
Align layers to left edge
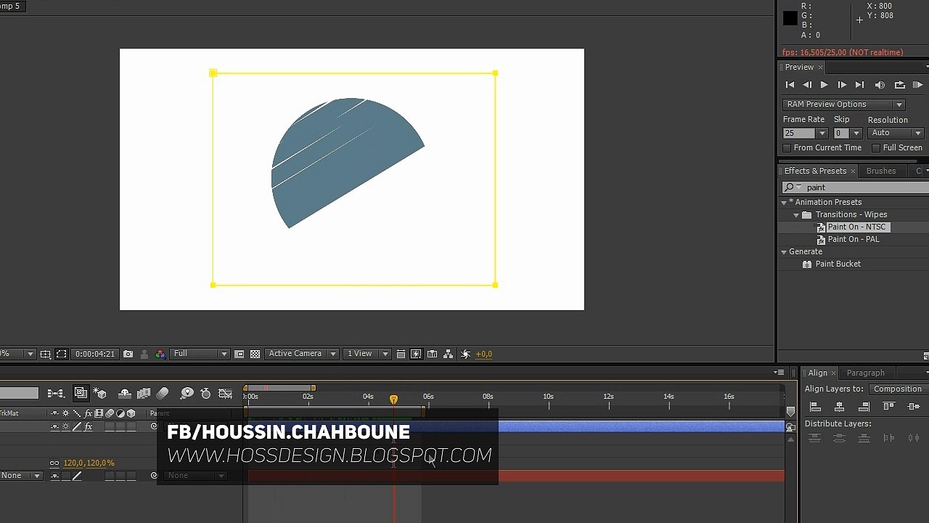pos(815,407)
